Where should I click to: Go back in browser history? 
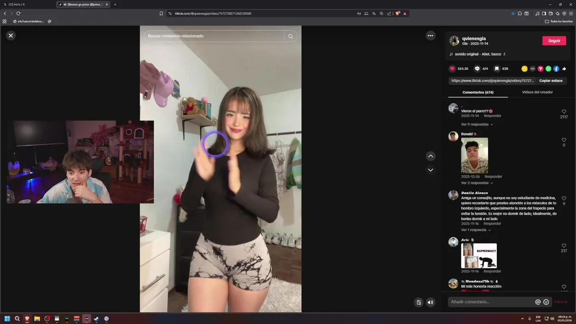click(x=5, y=13)
